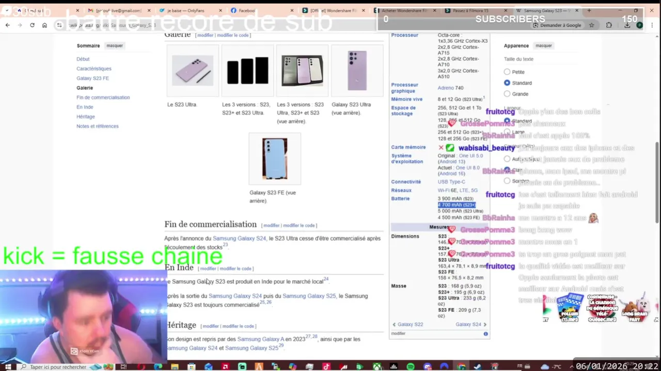Image resolution: width=661 pixels, height=371 pixels.
Task: Click modifier le code beside Héritage
Action: pyautogui.click(x=238, y=326)
